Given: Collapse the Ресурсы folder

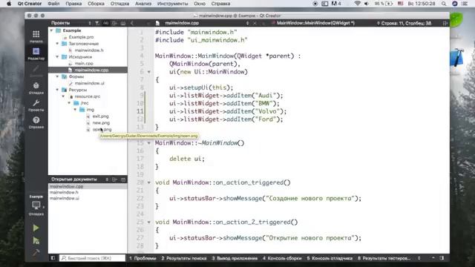Looking at the screenshot, I should pyautogui.click(x=57, y=90).
